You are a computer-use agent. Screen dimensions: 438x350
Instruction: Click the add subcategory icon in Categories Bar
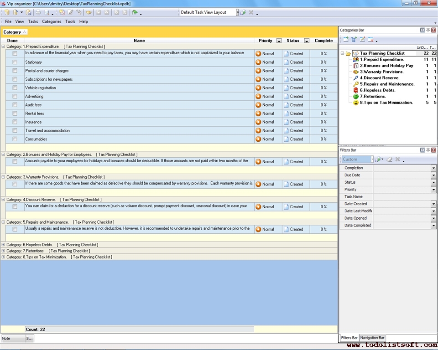click(x=354, y=40)
